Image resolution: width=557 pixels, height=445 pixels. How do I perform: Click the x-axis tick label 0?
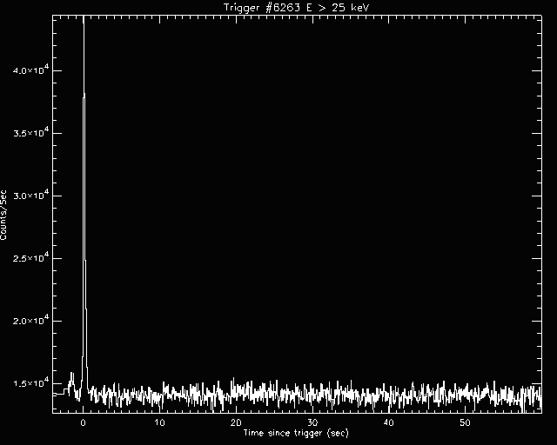84,422
